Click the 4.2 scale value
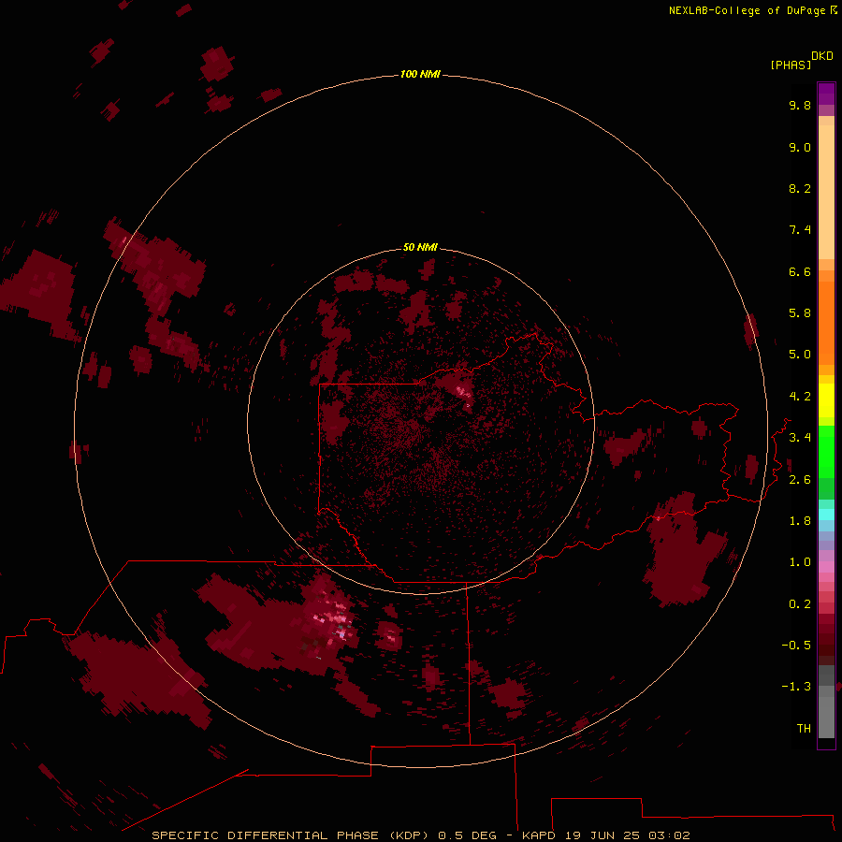 coord(800,397)
